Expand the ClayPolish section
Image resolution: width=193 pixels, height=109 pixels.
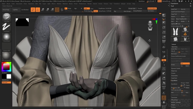(x=174, y=78)
